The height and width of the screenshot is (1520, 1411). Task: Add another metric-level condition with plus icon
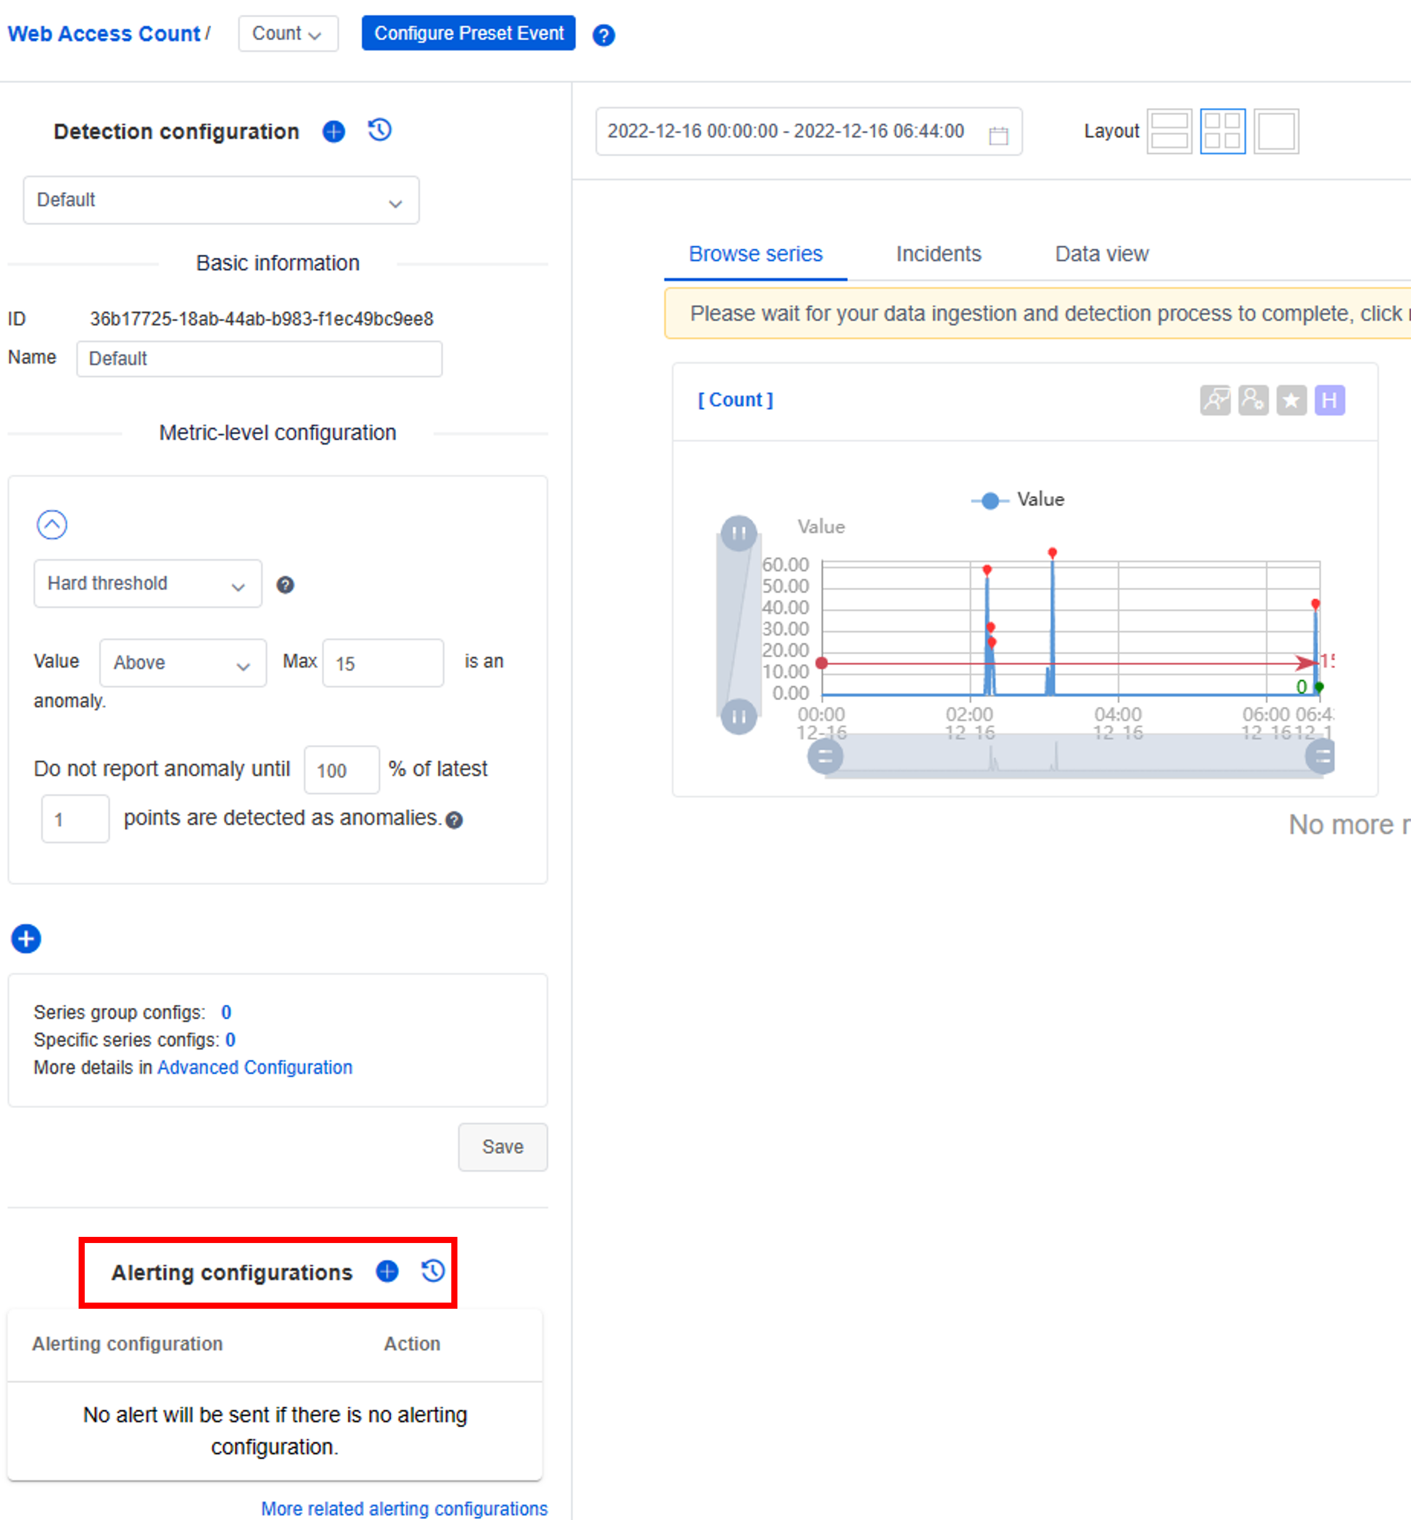26,939
